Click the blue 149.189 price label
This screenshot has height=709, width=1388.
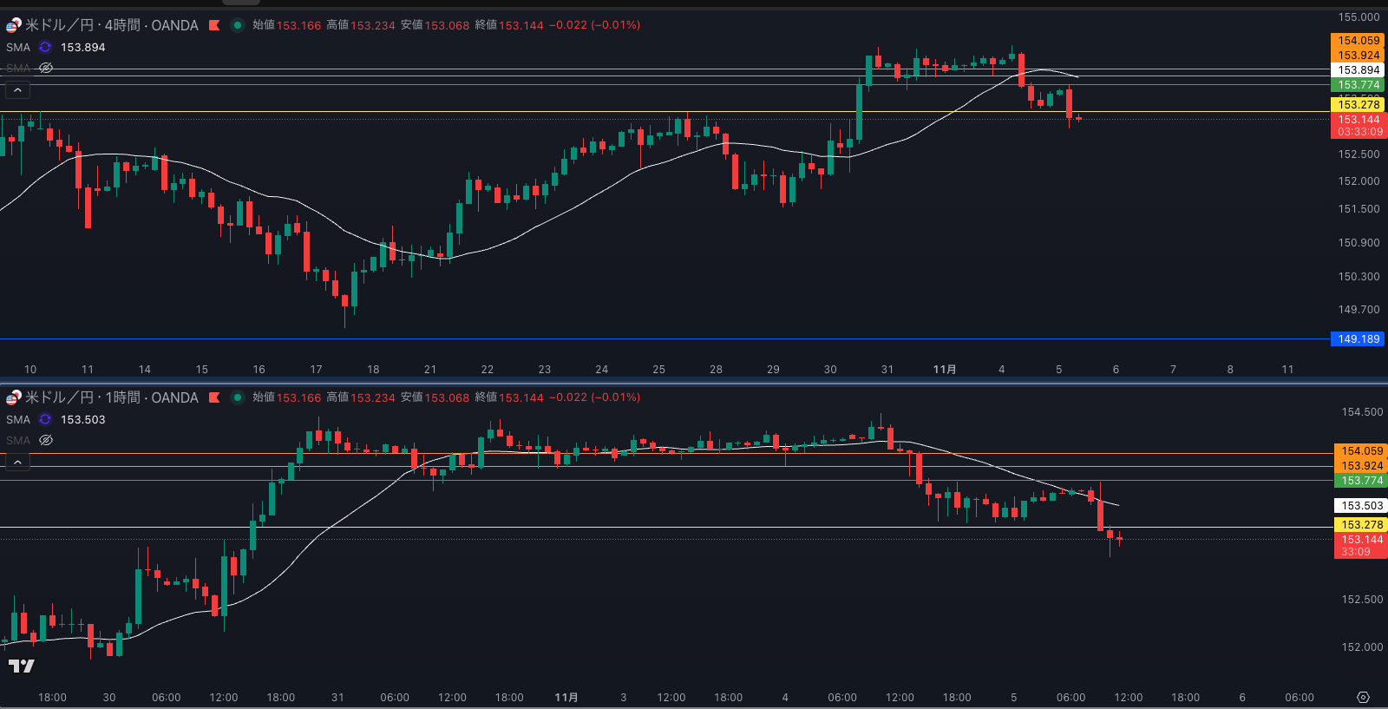(1358, 339)
